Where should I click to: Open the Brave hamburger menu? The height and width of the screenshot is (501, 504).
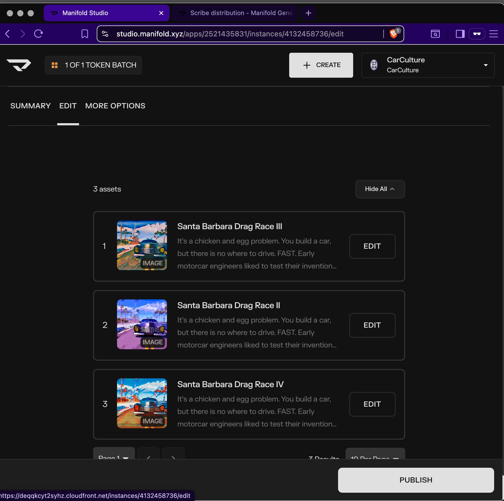click(x=493, y=34)
